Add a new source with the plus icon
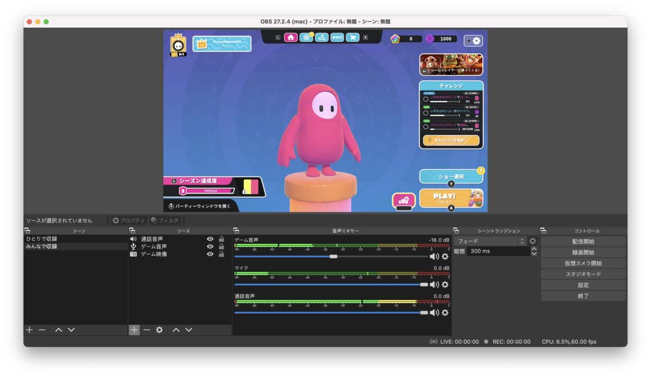This screenshot has width=651, height=378. pyautogui.click(x=134, y=330)
